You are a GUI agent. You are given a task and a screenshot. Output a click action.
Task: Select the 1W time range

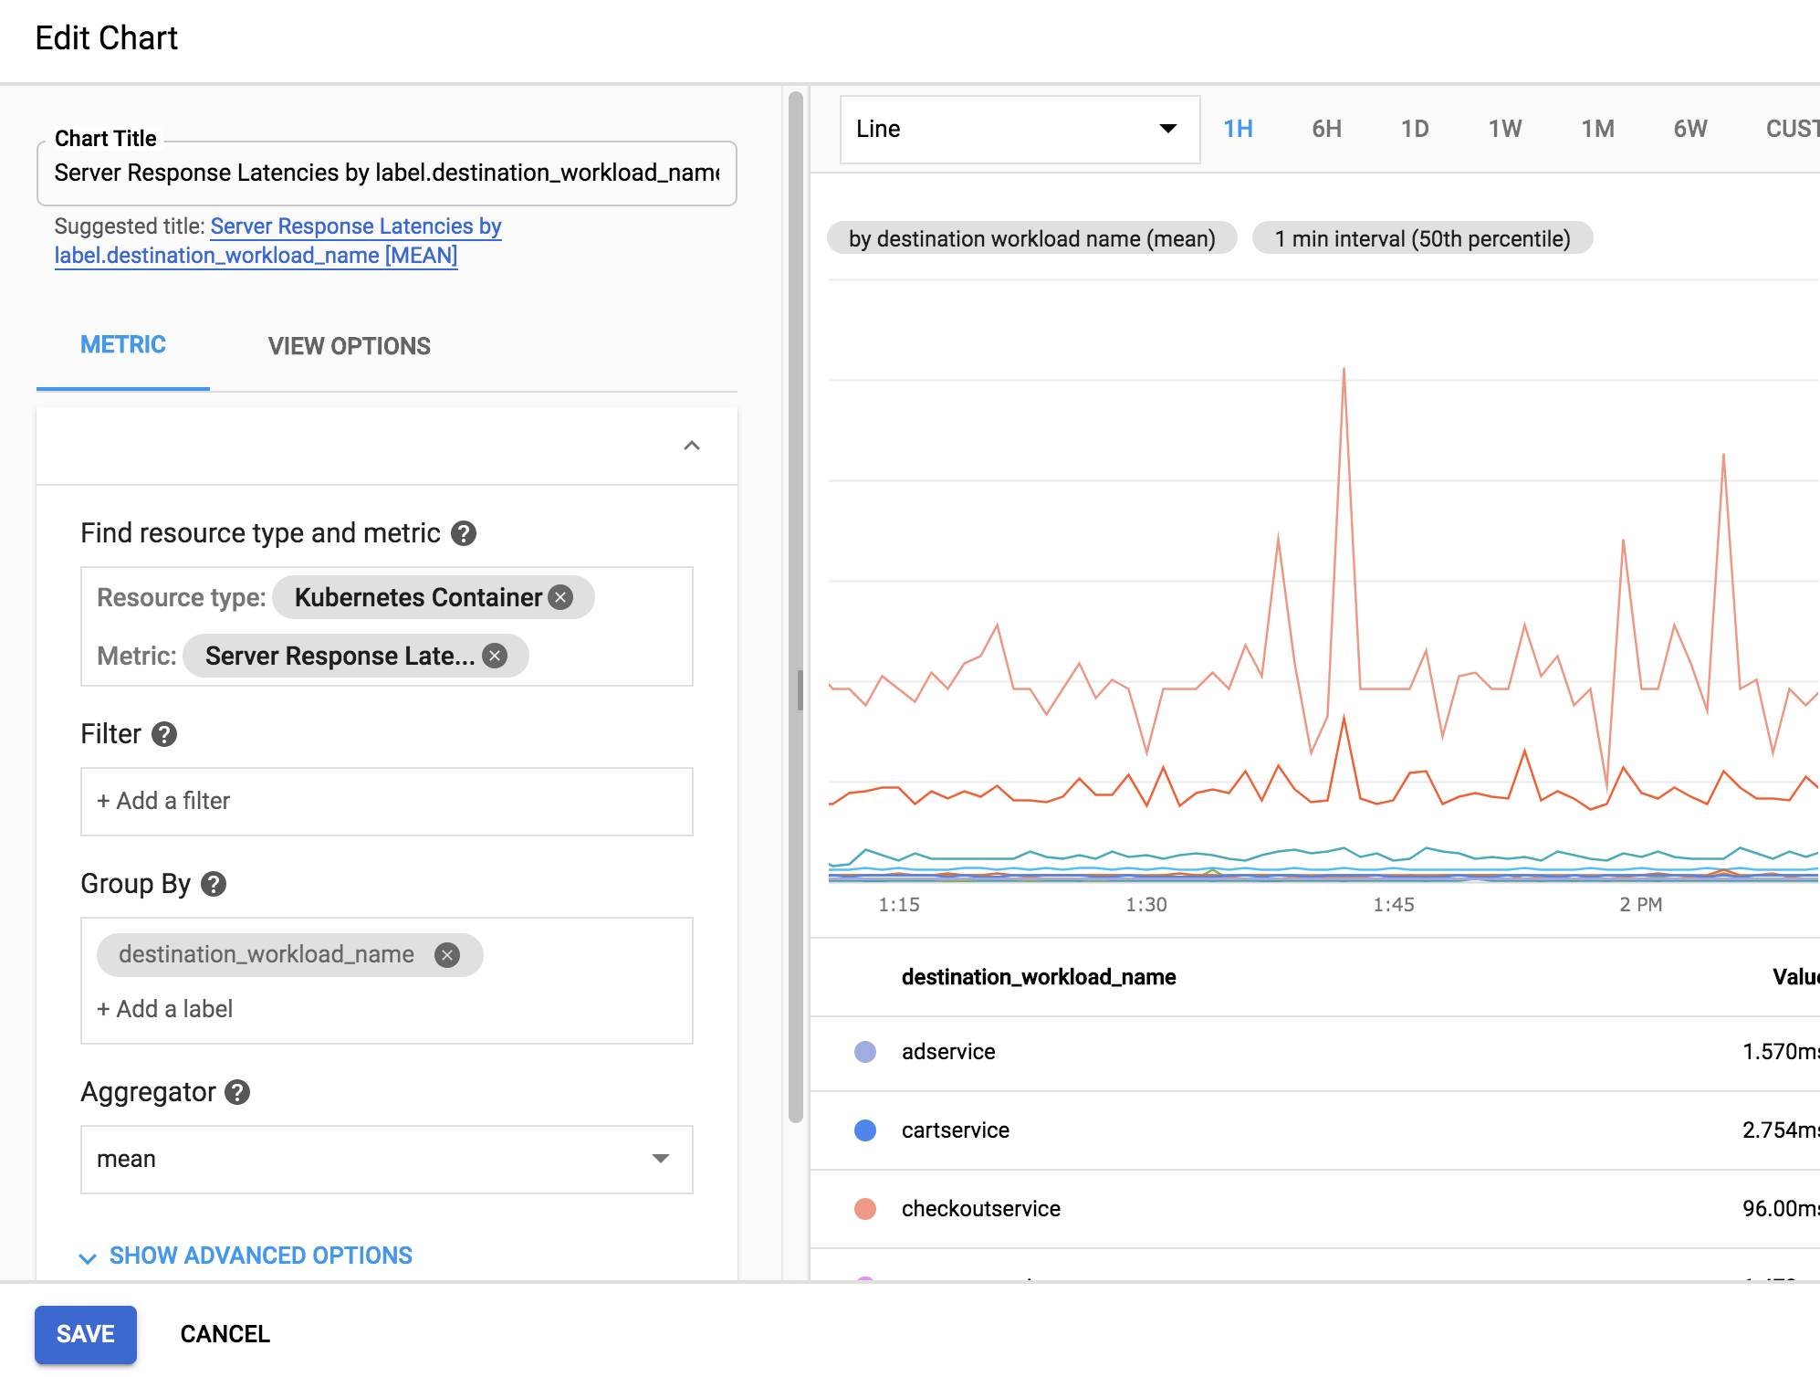pyautogui.click(x=1505, y=129)
